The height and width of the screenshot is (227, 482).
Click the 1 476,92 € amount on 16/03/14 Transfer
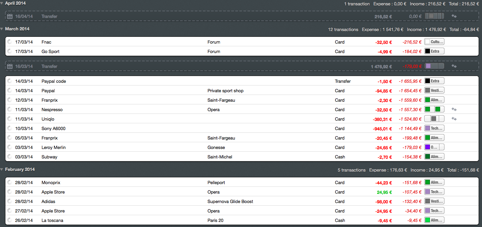click(382, 66)
